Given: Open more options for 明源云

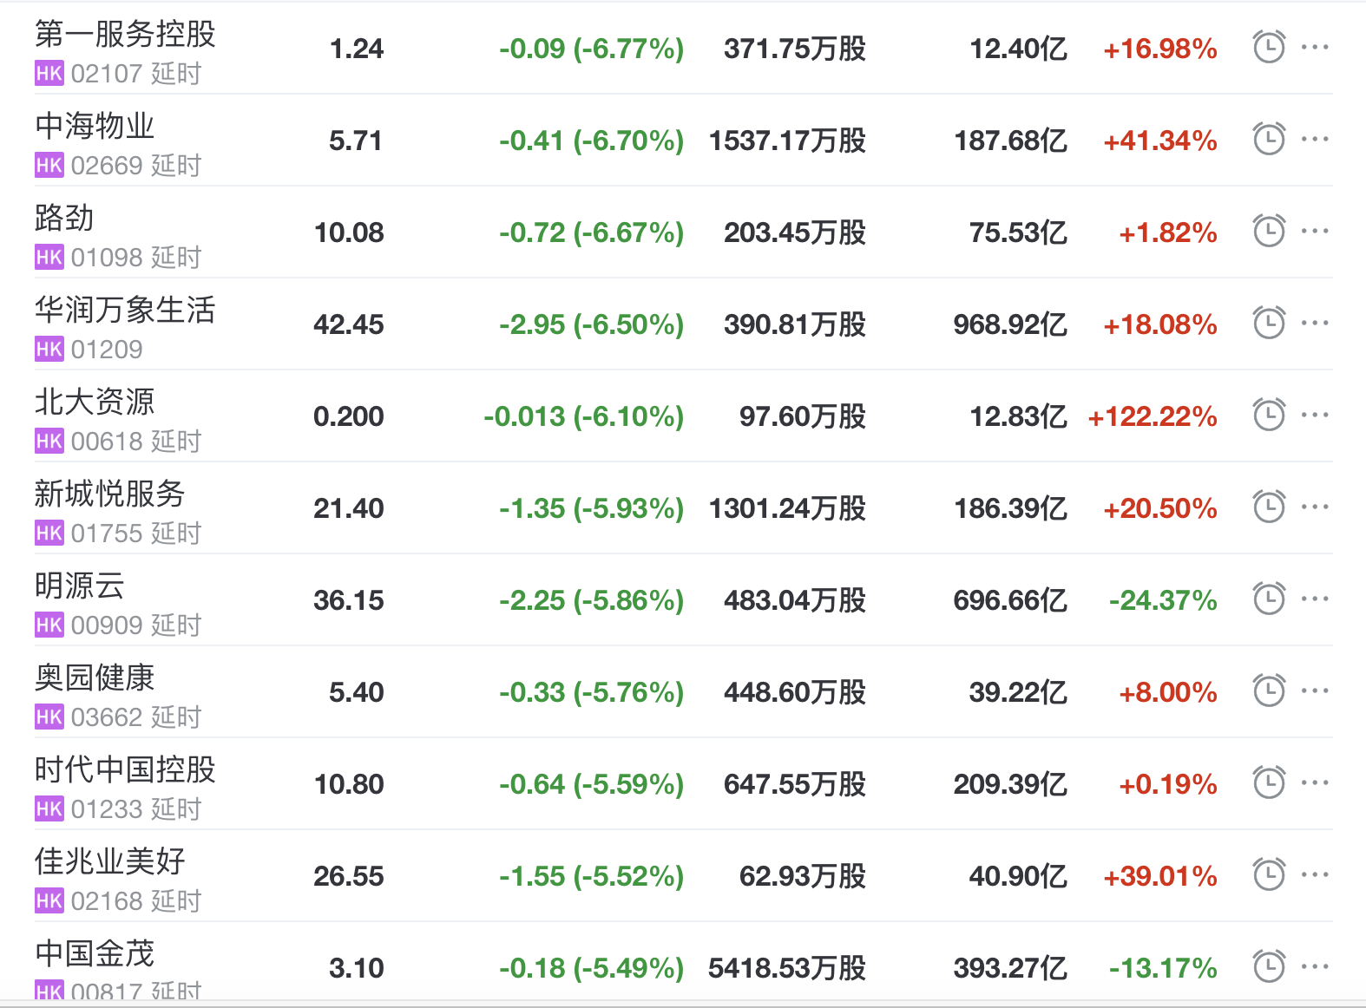Looking at the screenshot, I should coord(1315,599).
